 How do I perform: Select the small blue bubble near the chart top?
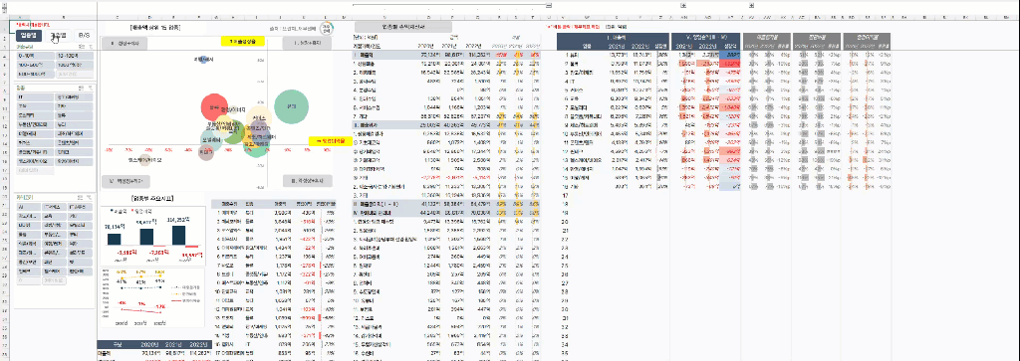pos(203,60)
